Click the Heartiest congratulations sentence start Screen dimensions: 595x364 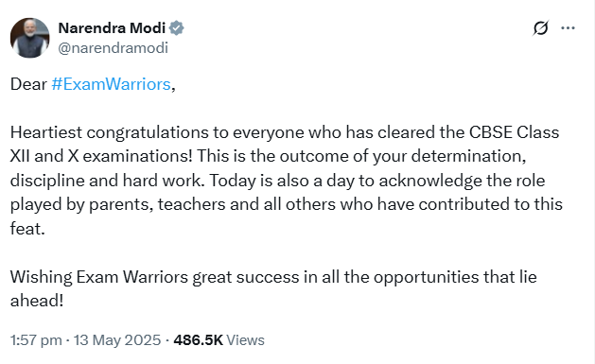point(110,132)
